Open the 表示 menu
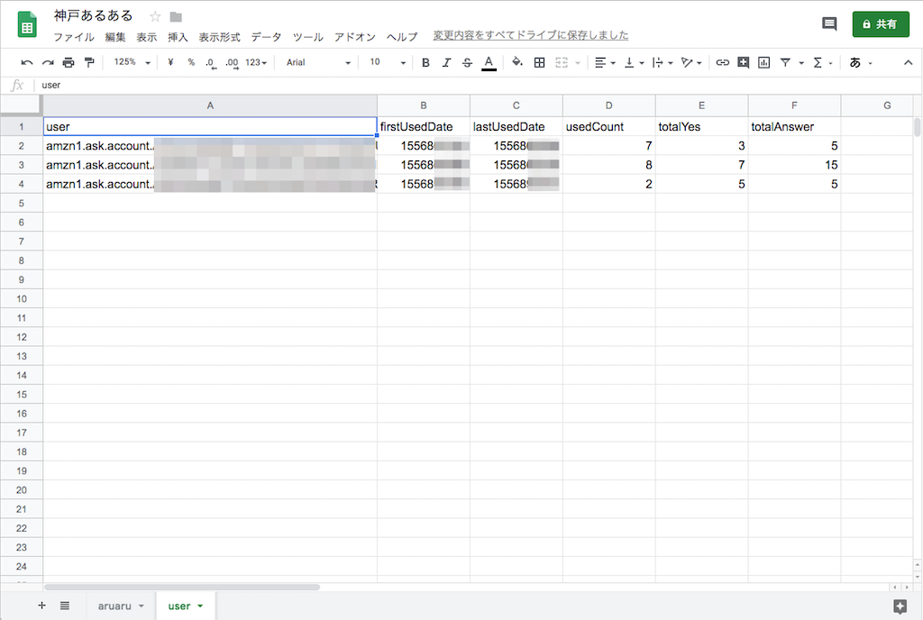923x620 pixels. [147, 37]
